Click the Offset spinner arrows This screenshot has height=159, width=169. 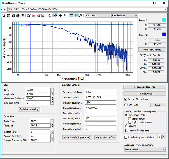tap(52, 90)
